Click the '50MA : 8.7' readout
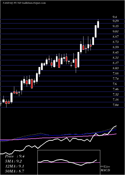 point(14,171)
